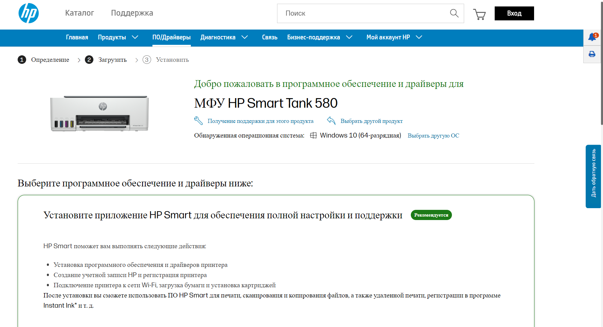Viewport: 603px width, 327px height.
Task: Click the Рекомендуется green badge
Action: point(431,215)
